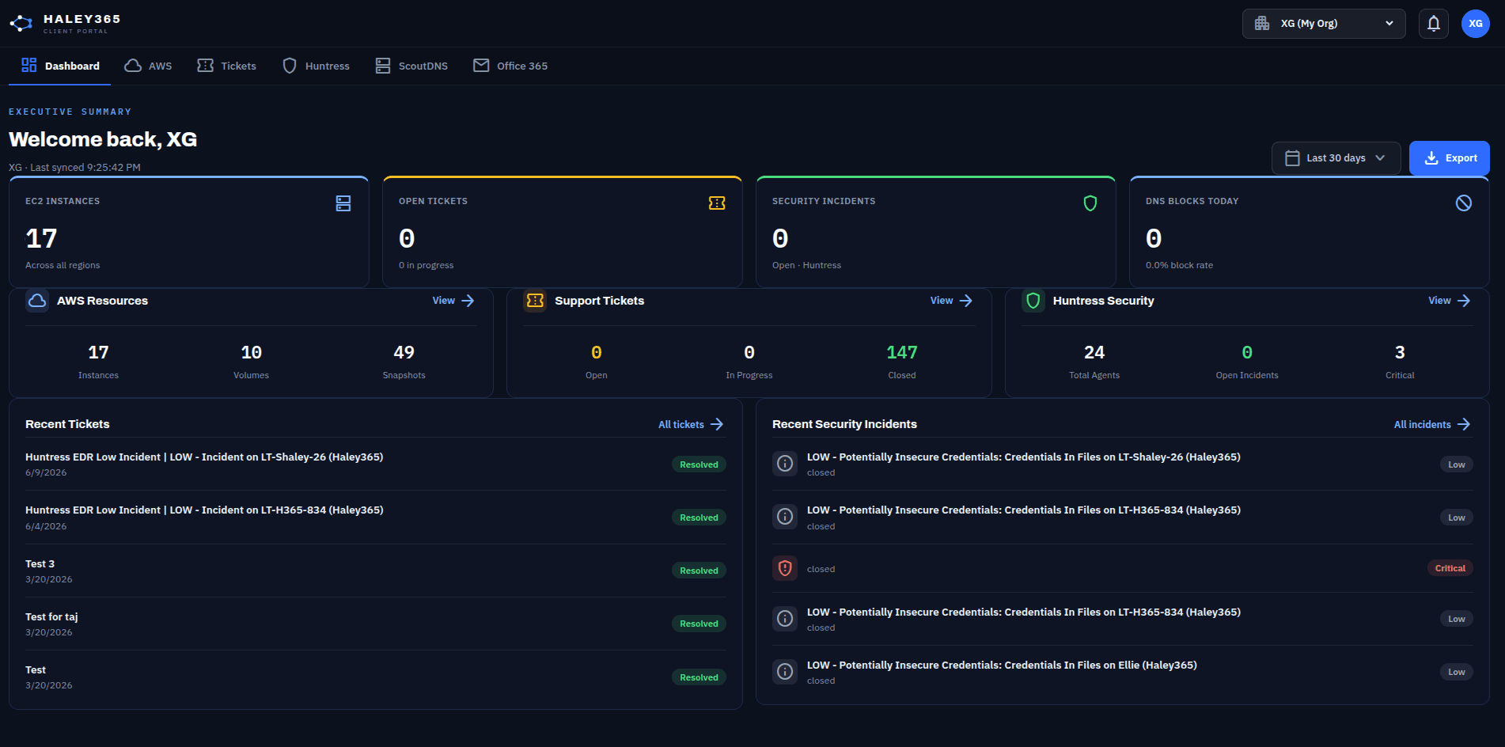Click the AWS Resources cloud icon

pyautogui.click(x=37, y=301)
